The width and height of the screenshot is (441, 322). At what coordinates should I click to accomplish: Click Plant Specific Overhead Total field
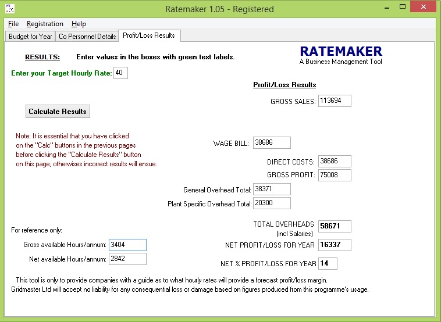[271, 203]
